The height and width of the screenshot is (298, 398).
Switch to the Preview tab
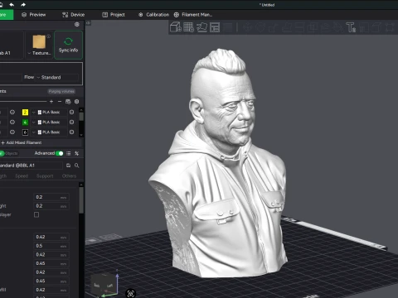coord(34,15)
